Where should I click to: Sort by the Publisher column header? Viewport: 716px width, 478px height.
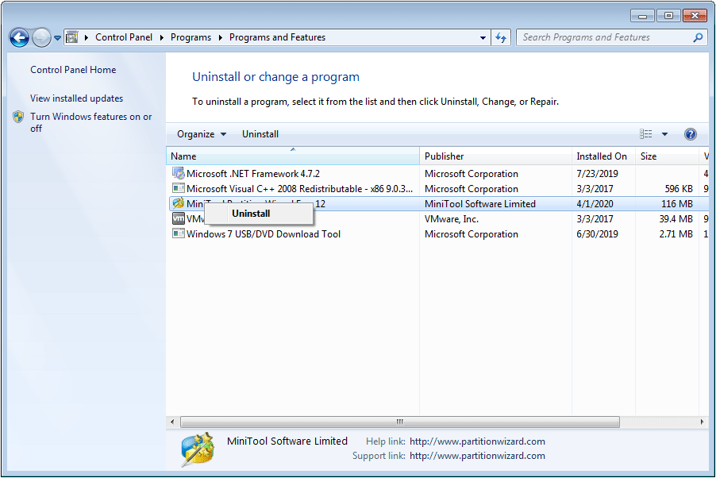495,156
